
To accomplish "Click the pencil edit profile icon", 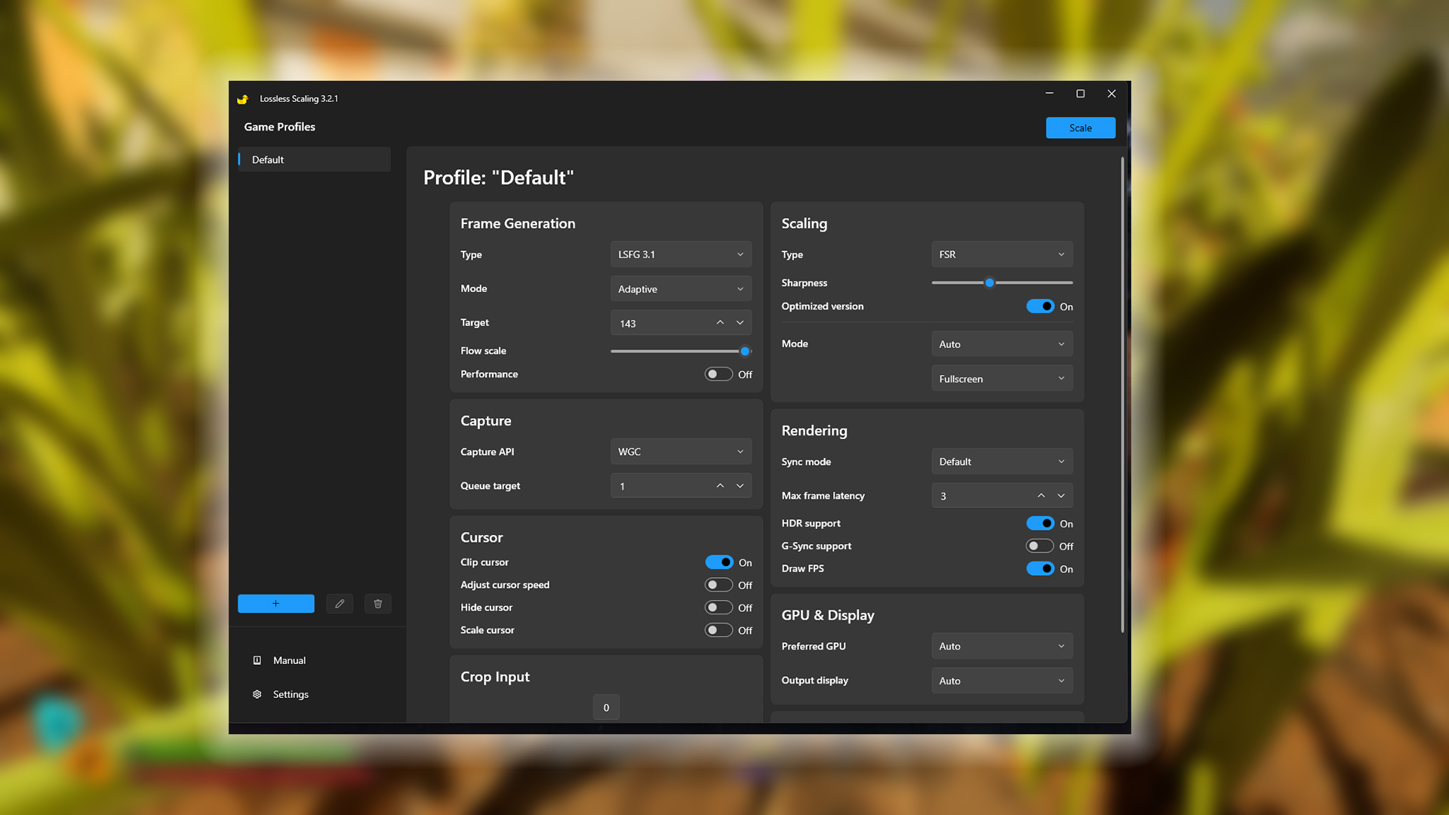I will click(x=340, y=604).
